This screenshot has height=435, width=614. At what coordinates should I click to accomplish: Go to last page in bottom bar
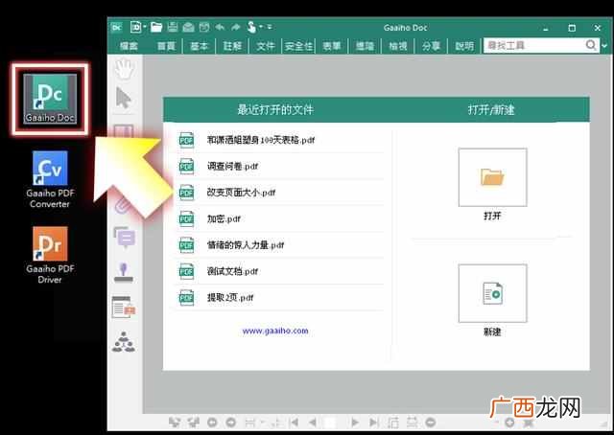tap(373, 423)
